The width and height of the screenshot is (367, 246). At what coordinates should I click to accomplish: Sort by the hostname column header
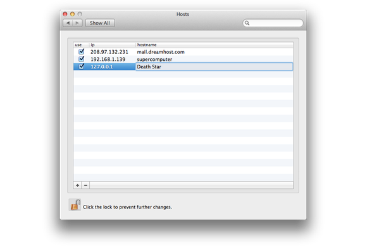coord(214,45)
